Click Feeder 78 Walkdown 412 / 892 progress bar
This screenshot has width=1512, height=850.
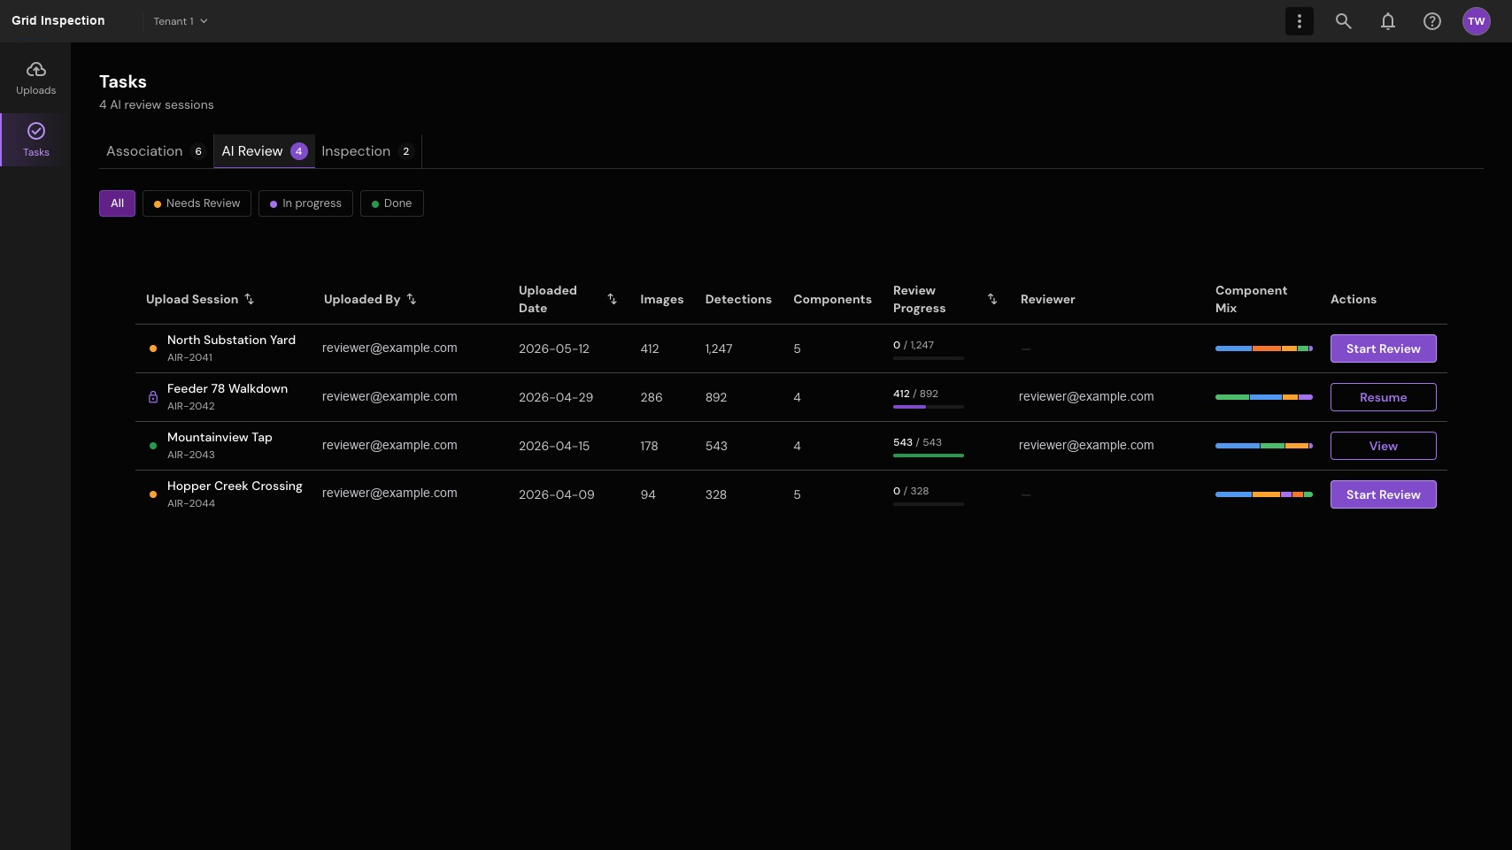click(929, 407)
